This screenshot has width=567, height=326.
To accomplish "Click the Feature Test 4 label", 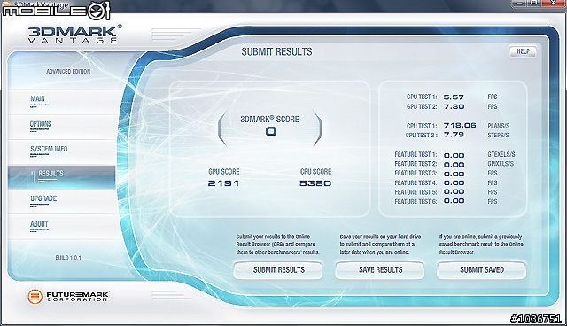I will (416, 182).
